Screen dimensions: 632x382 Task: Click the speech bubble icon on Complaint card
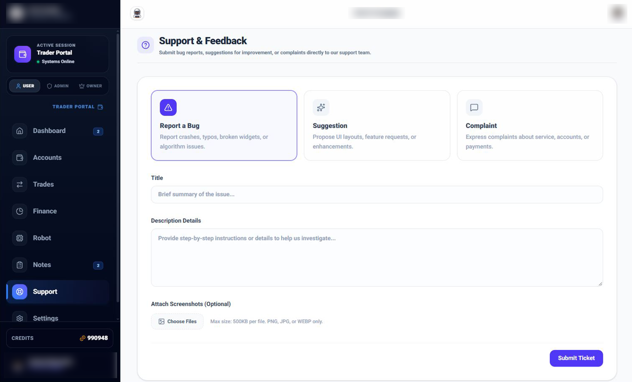[474, 107]
